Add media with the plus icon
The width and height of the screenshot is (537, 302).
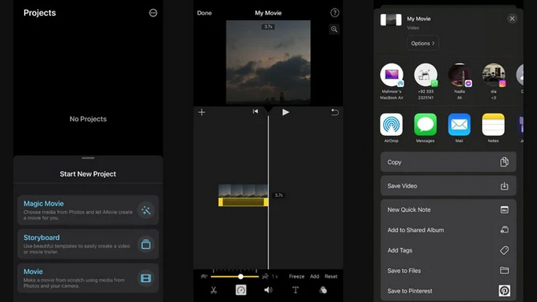point(202,112)
